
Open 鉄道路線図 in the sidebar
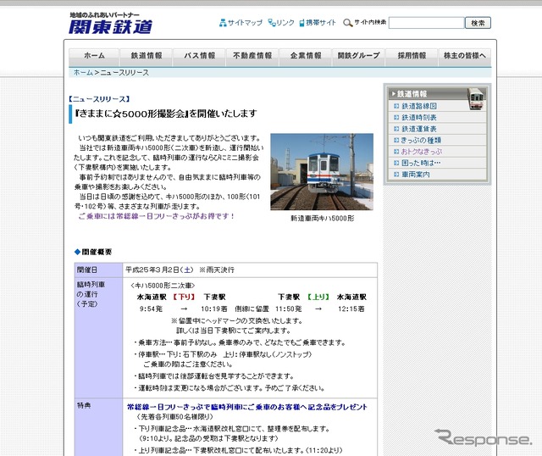click(419, 106)
